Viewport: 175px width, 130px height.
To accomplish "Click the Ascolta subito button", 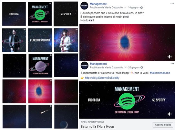I will click(163, 124).
